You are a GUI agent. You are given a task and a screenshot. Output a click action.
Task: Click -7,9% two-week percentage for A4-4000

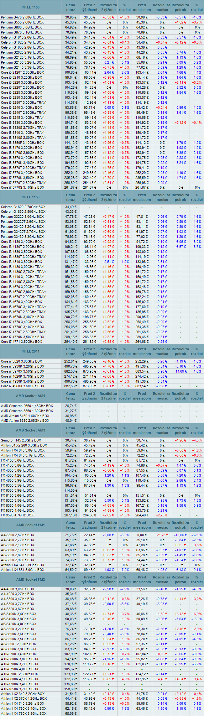click(x=125, y=589)
